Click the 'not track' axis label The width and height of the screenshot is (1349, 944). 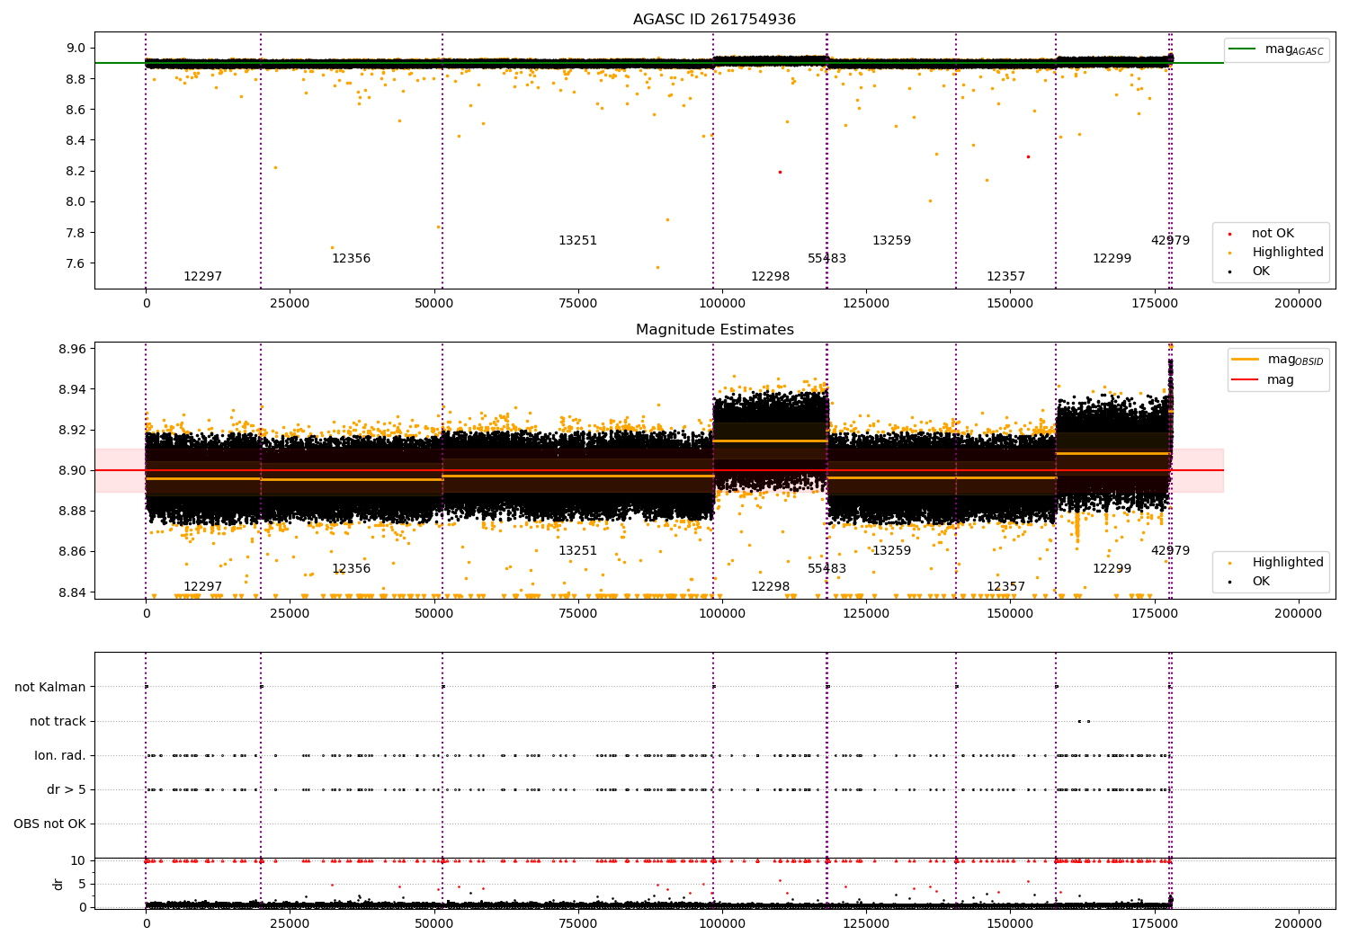click(x=58, y=722)
